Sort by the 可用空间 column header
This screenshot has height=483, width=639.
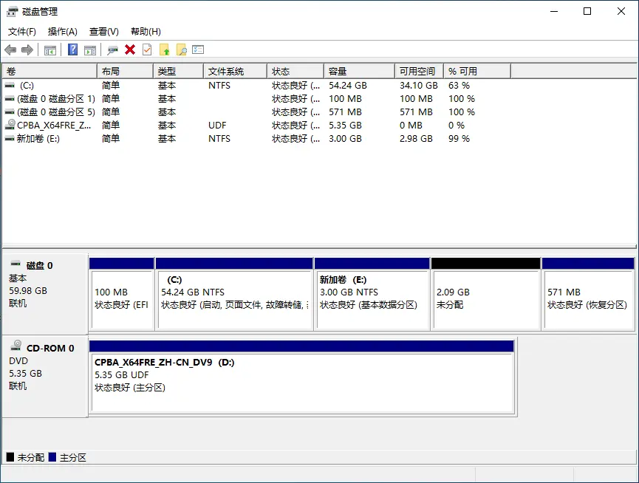419,72
